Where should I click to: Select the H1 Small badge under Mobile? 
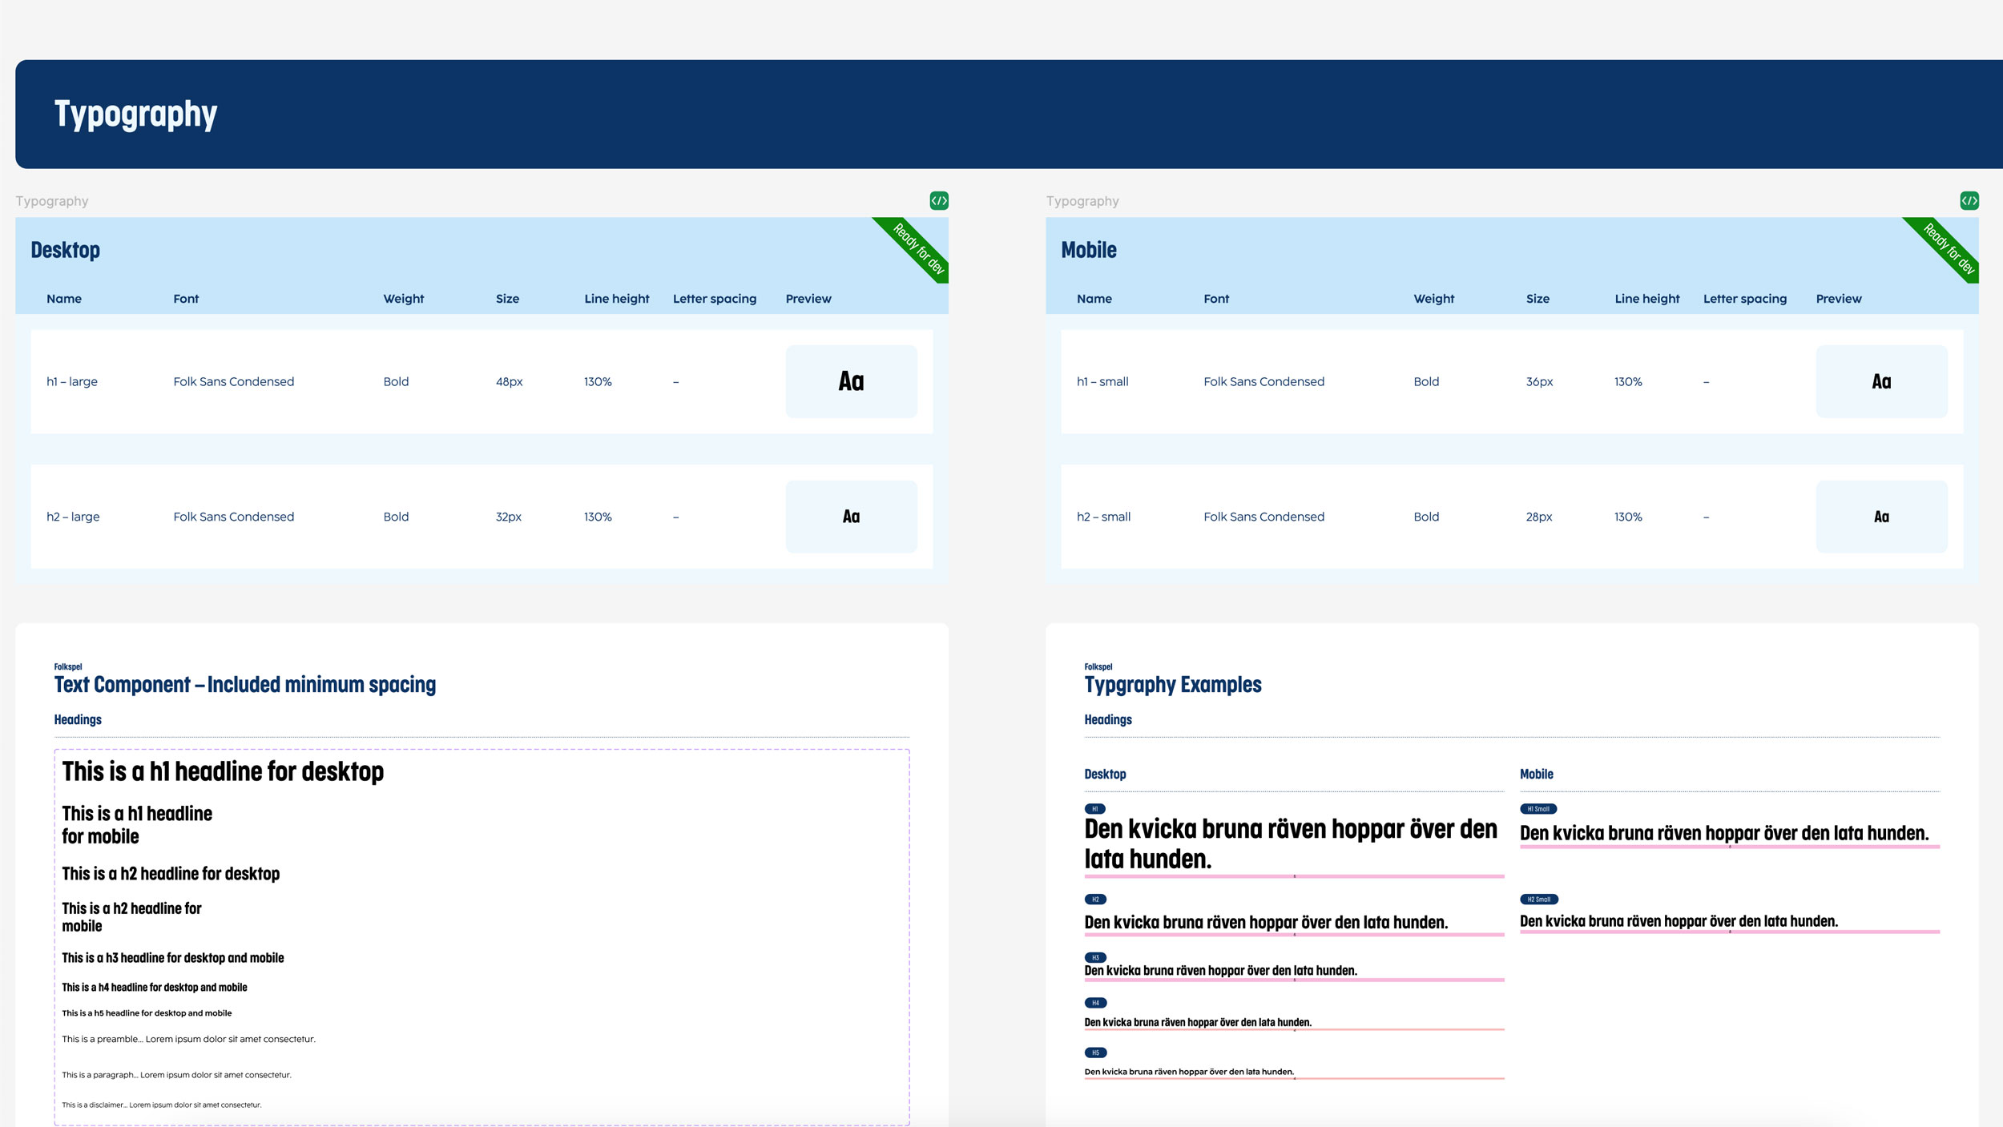point(1538,809)
